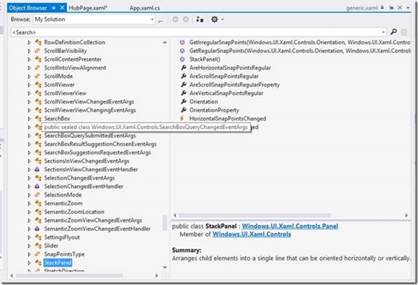Screen dimensions: 418x285
Task: Open the generic.xaml preview tab
Action: tap(362, 8)
